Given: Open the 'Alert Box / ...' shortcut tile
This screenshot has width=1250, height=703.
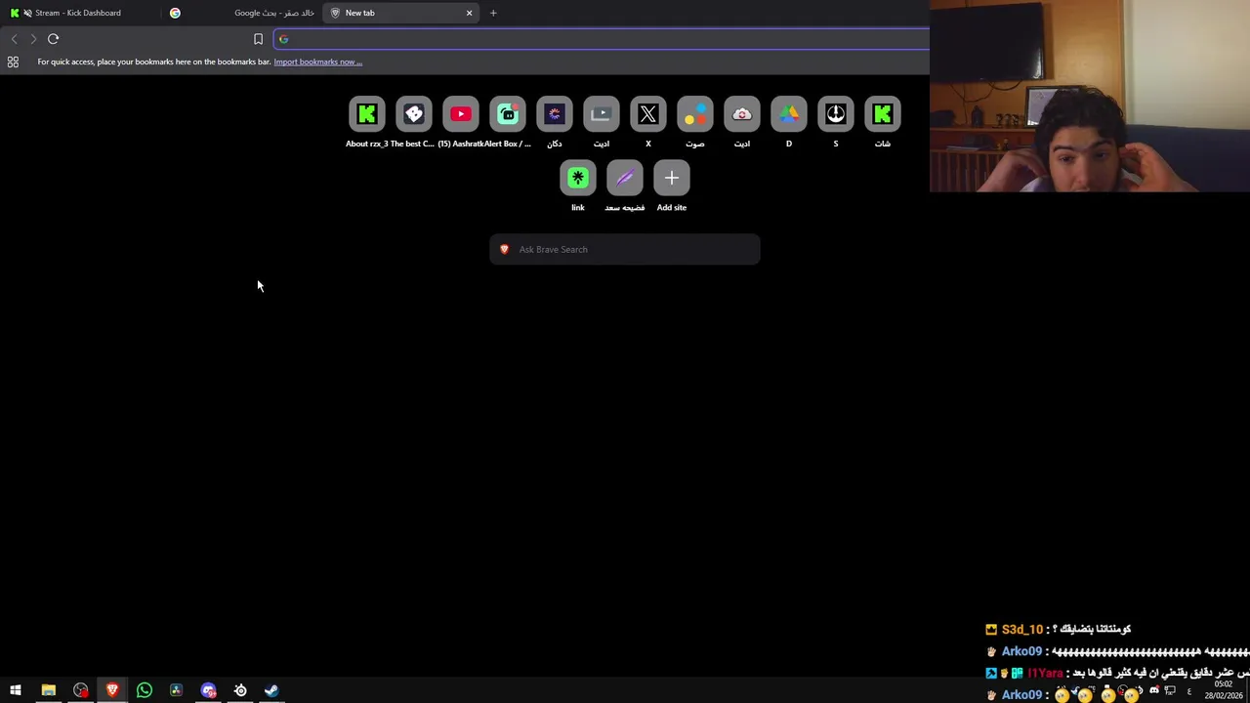Looking at the screenshot, I should click(508, 114).
